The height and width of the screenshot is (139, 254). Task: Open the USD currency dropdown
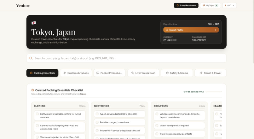(229, 5)
